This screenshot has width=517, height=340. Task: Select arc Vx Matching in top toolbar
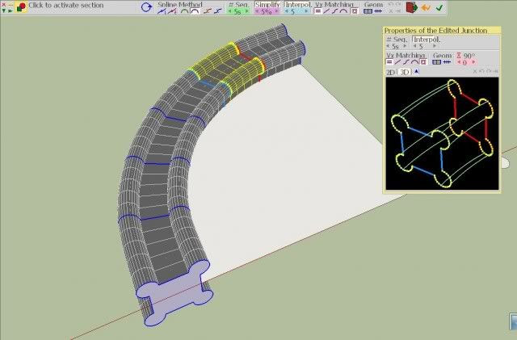[x=343, y=11]
